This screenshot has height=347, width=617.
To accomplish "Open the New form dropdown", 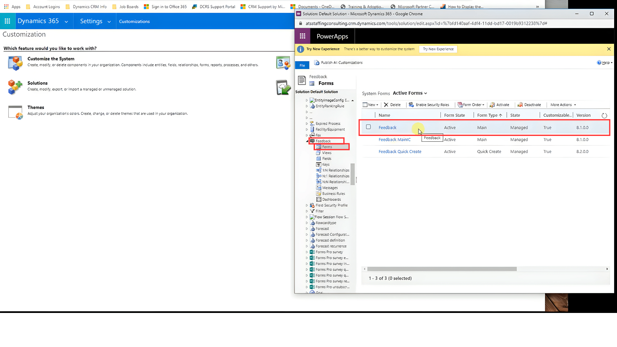I will [x=371, y=105].
